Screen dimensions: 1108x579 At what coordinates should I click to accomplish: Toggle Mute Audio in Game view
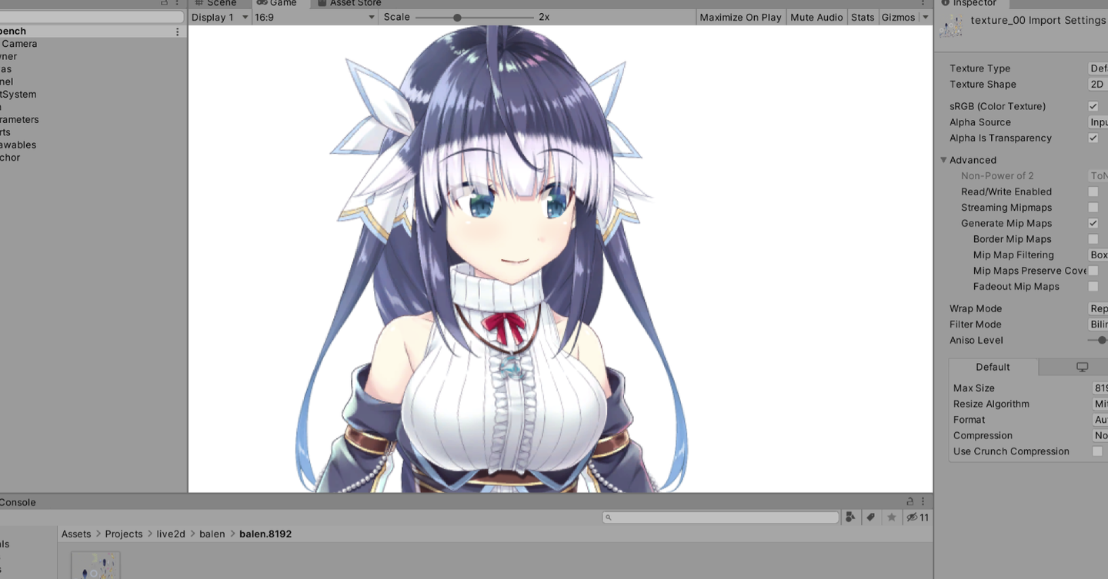coord(816,17)
